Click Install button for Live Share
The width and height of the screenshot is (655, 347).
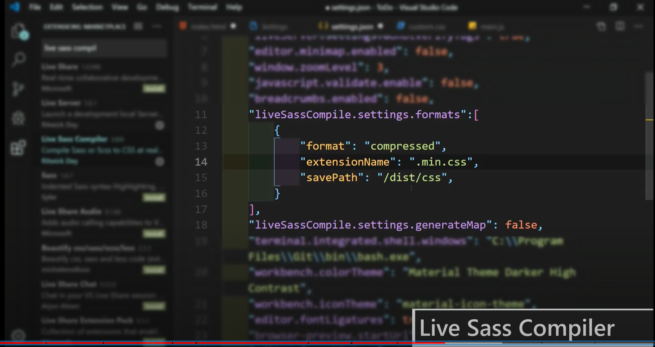pos(154,89)
